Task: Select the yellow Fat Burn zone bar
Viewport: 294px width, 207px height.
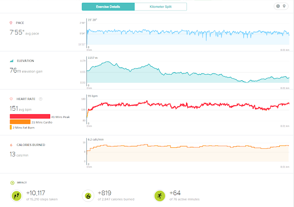Action: (11, 127)
